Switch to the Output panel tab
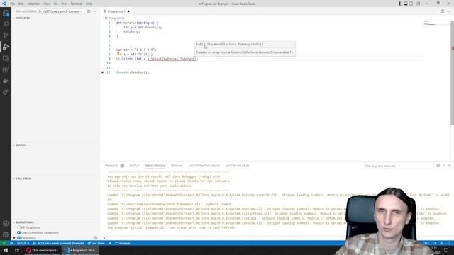This screenshot has width=454, height=255. [x=134, y=166]
